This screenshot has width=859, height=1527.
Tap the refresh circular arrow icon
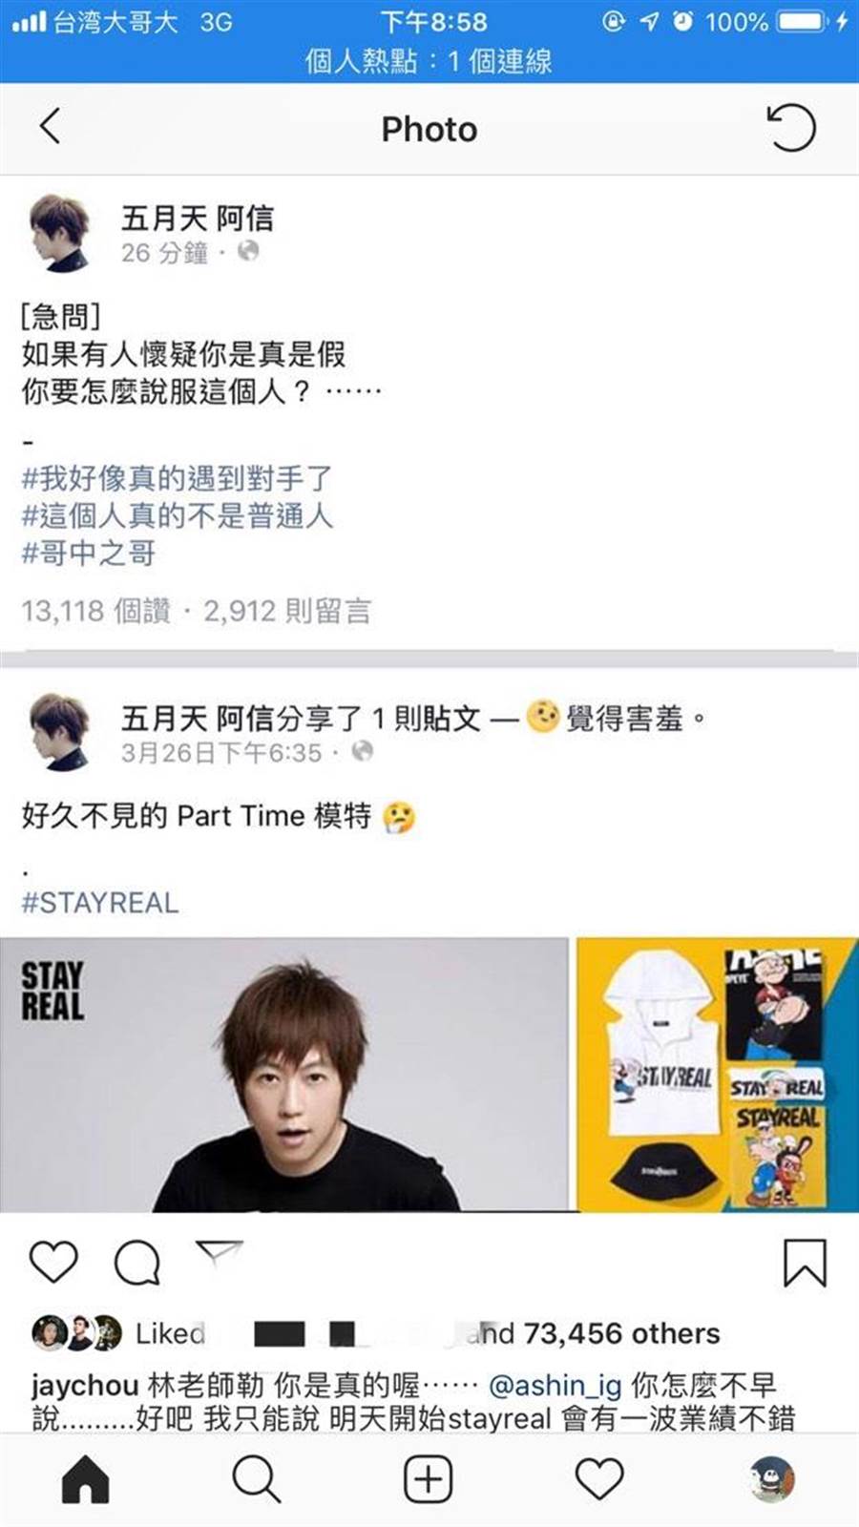791,128
